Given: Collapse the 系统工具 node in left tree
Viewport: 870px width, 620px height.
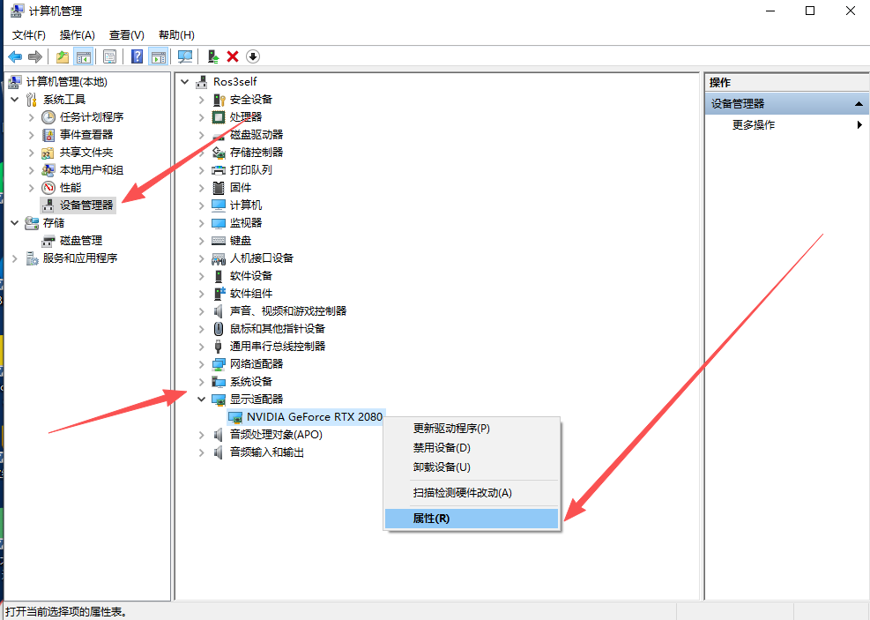Looking at the screenshot, I should (14, 100).
